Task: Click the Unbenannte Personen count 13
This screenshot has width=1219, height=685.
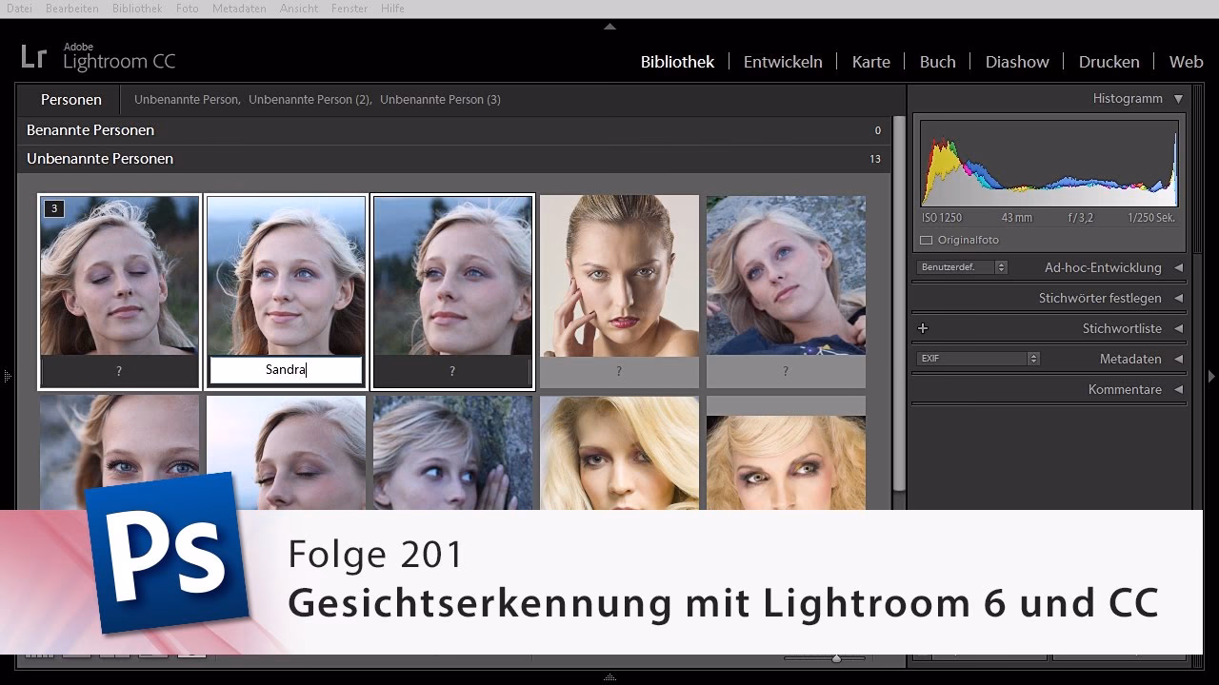Action: click(x=875, y=159)
